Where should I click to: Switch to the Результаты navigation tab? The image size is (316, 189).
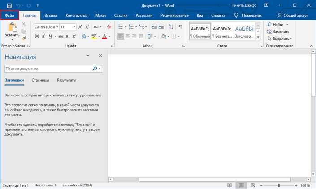[66, 80]
